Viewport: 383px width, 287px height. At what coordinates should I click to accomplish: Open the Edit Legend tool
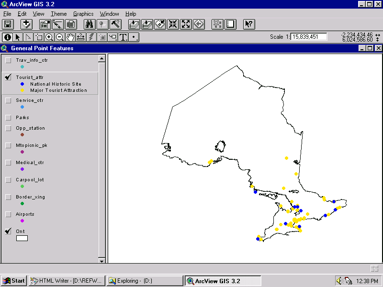tap(58, 24)
